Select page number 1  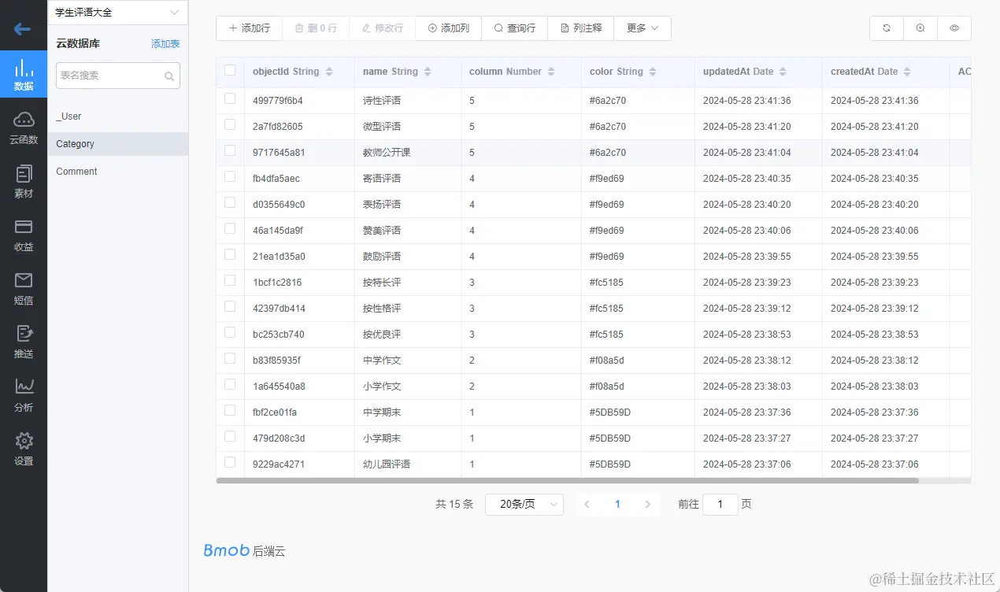pyautogui.click(x=617, y=504)
